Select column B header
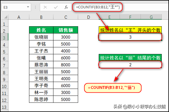This screenshot has width=169, height=112. 41,17
